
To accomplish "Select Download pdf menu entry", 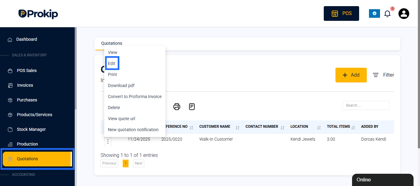I will (135, 85).
